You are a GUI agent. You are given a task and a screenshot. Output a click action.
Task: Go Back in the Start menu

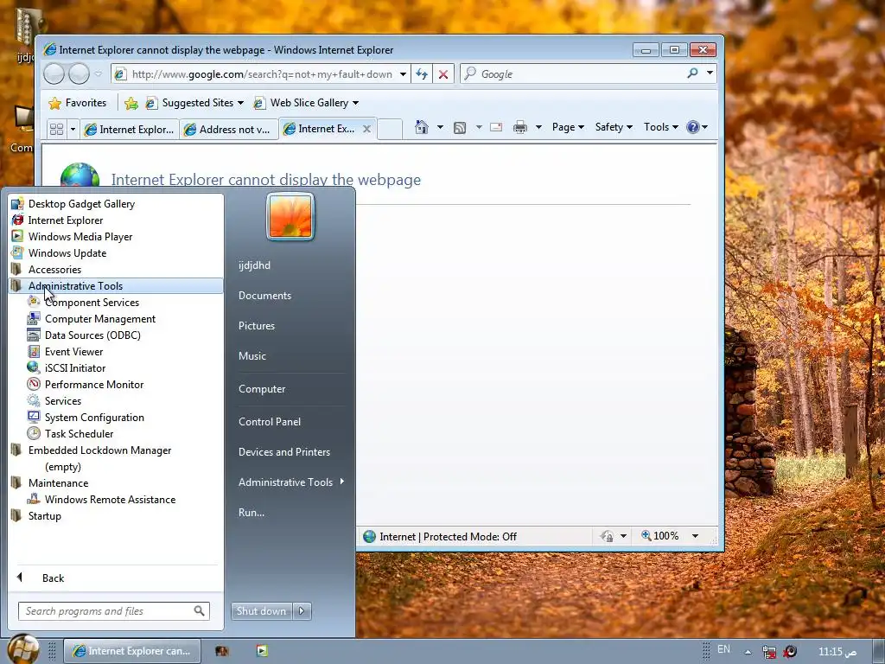(116, 578)
